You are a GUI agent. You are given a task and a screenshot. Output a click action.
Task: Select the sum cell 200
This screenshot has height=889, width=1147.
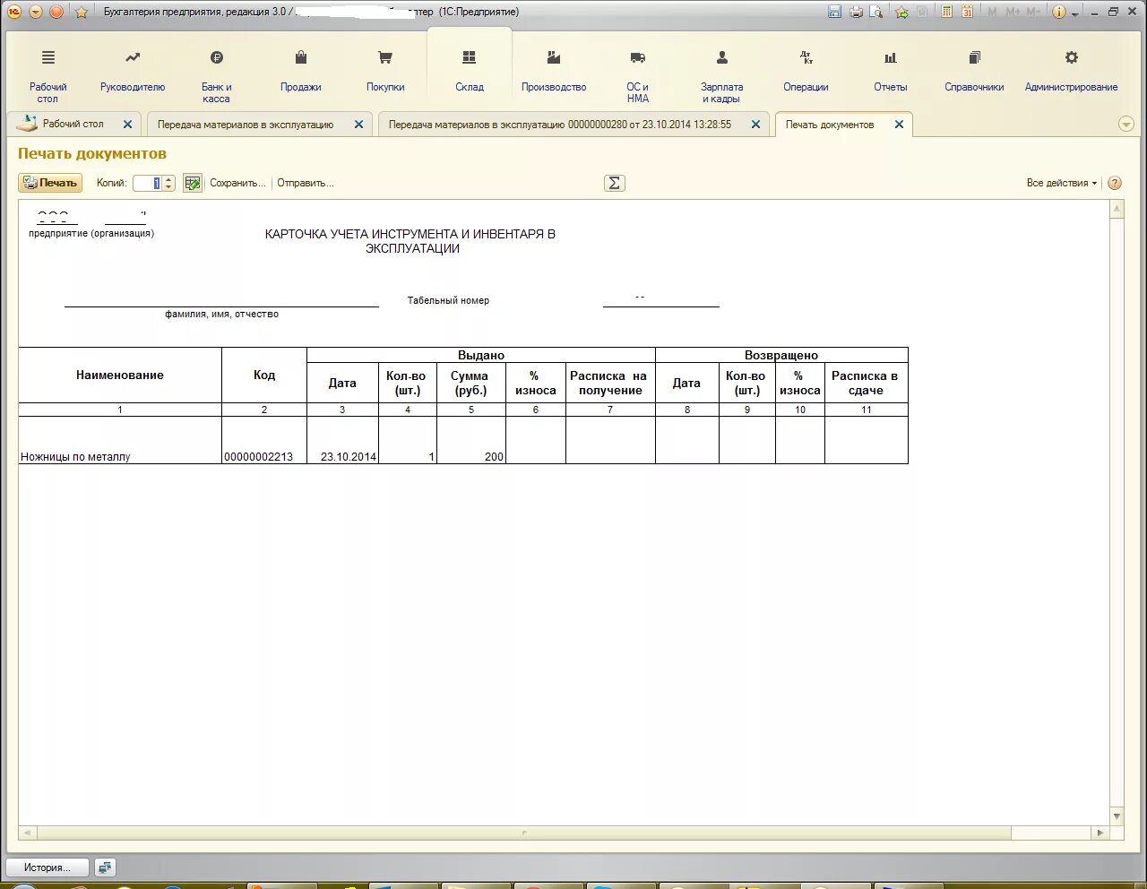tap(470, 440)
